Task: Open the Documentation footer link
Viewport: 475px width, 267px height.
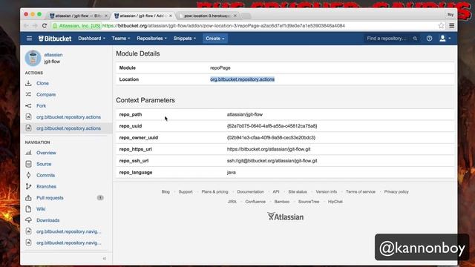Action: click(251, 191)
